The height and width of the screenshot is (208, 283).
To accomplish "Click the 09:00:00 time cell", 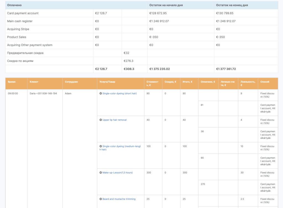I will pyautogui.click(x=13, y=93).
